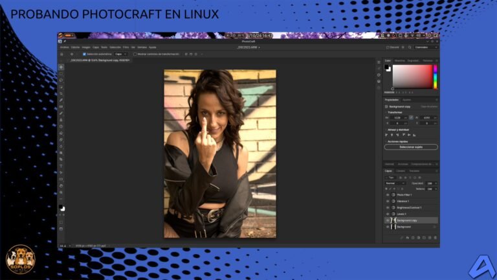This screenshot has width=497, height=280.
Task: Hide the Vibrance 1 layer
Action: [x=388, y=202]
